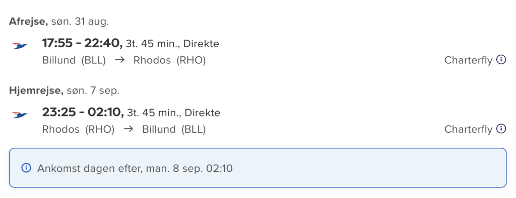Screen dimensions: 516x198
Task: Select the 17:55 - 22:40 departure time
Action: point(82,43)
